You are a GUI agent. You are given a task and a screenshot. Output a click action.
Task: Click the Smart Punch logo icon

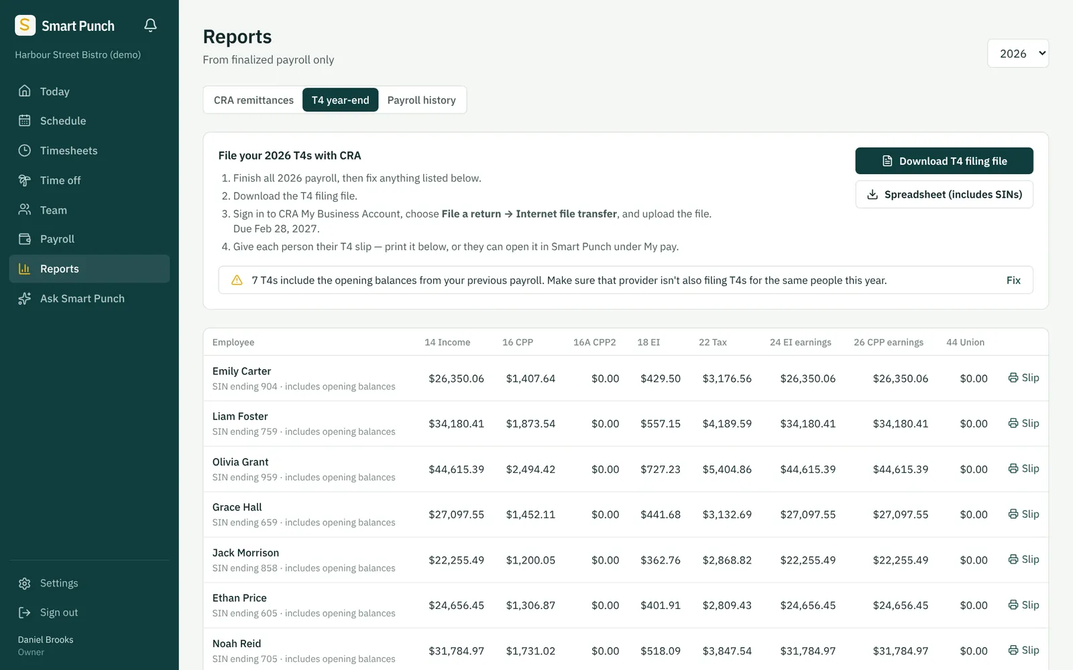pos(25,25)
